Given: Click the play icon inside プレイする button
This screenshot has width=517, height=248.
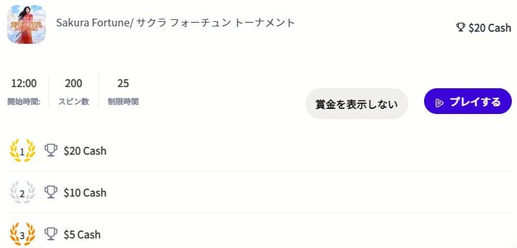Looking at the screenshot, I should coord(439,102).
